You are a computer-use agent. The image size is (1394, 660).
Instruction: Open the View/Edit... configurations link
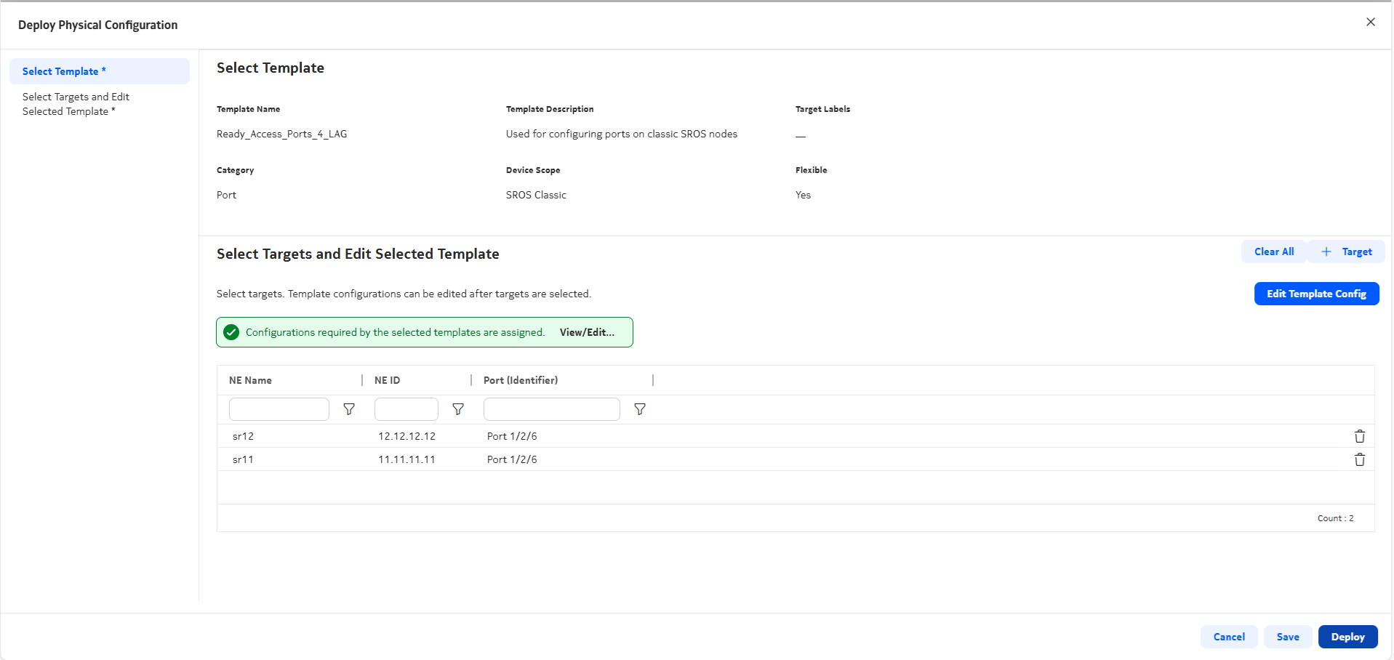pyautogui.click(x=587, y=332)
